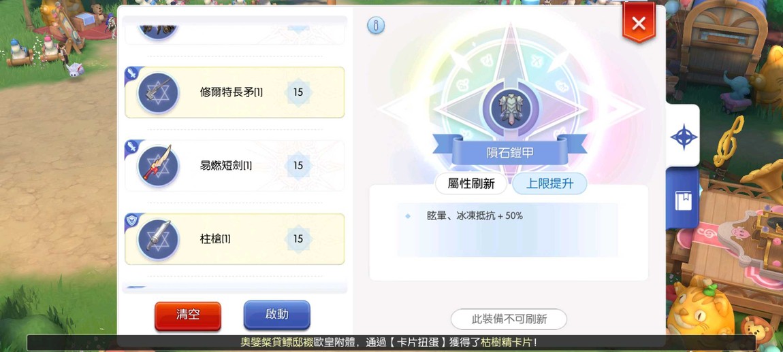Tap the central armor icon
This screenshot has height=352, width=783.
click(x=510, y=107)
